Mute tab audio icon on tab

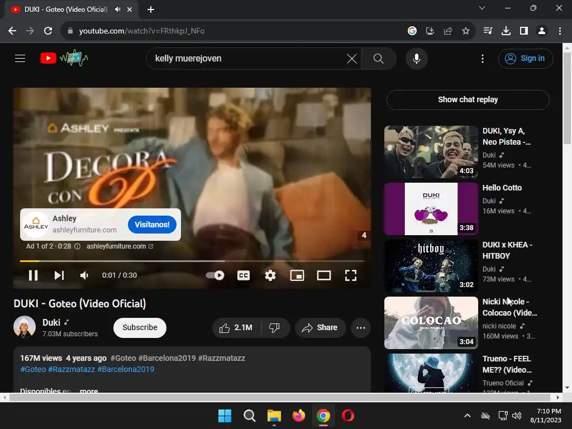[117, 9]
